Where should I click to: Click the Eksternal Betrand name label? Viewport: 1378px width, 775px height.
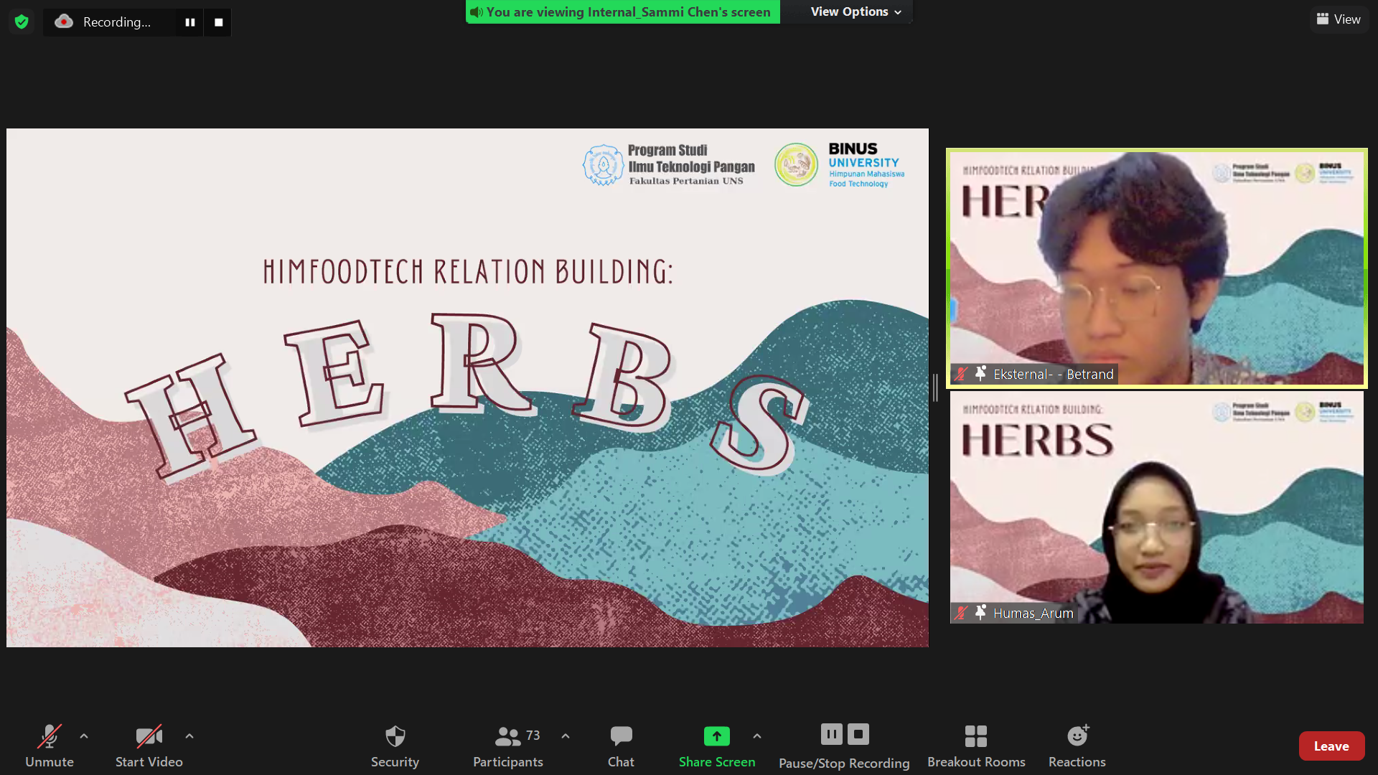click(x=1053, y=374)
